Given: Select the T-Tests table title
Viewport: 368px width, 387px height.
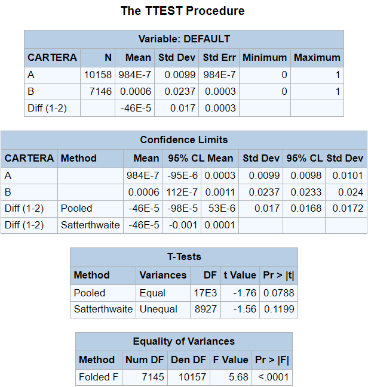Looking at the screenshot, I should point(184,257).
